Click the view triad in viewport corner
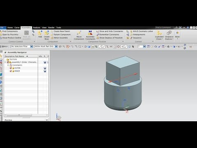This screenshot has width=197, height=148. click(x=59, y=117)
